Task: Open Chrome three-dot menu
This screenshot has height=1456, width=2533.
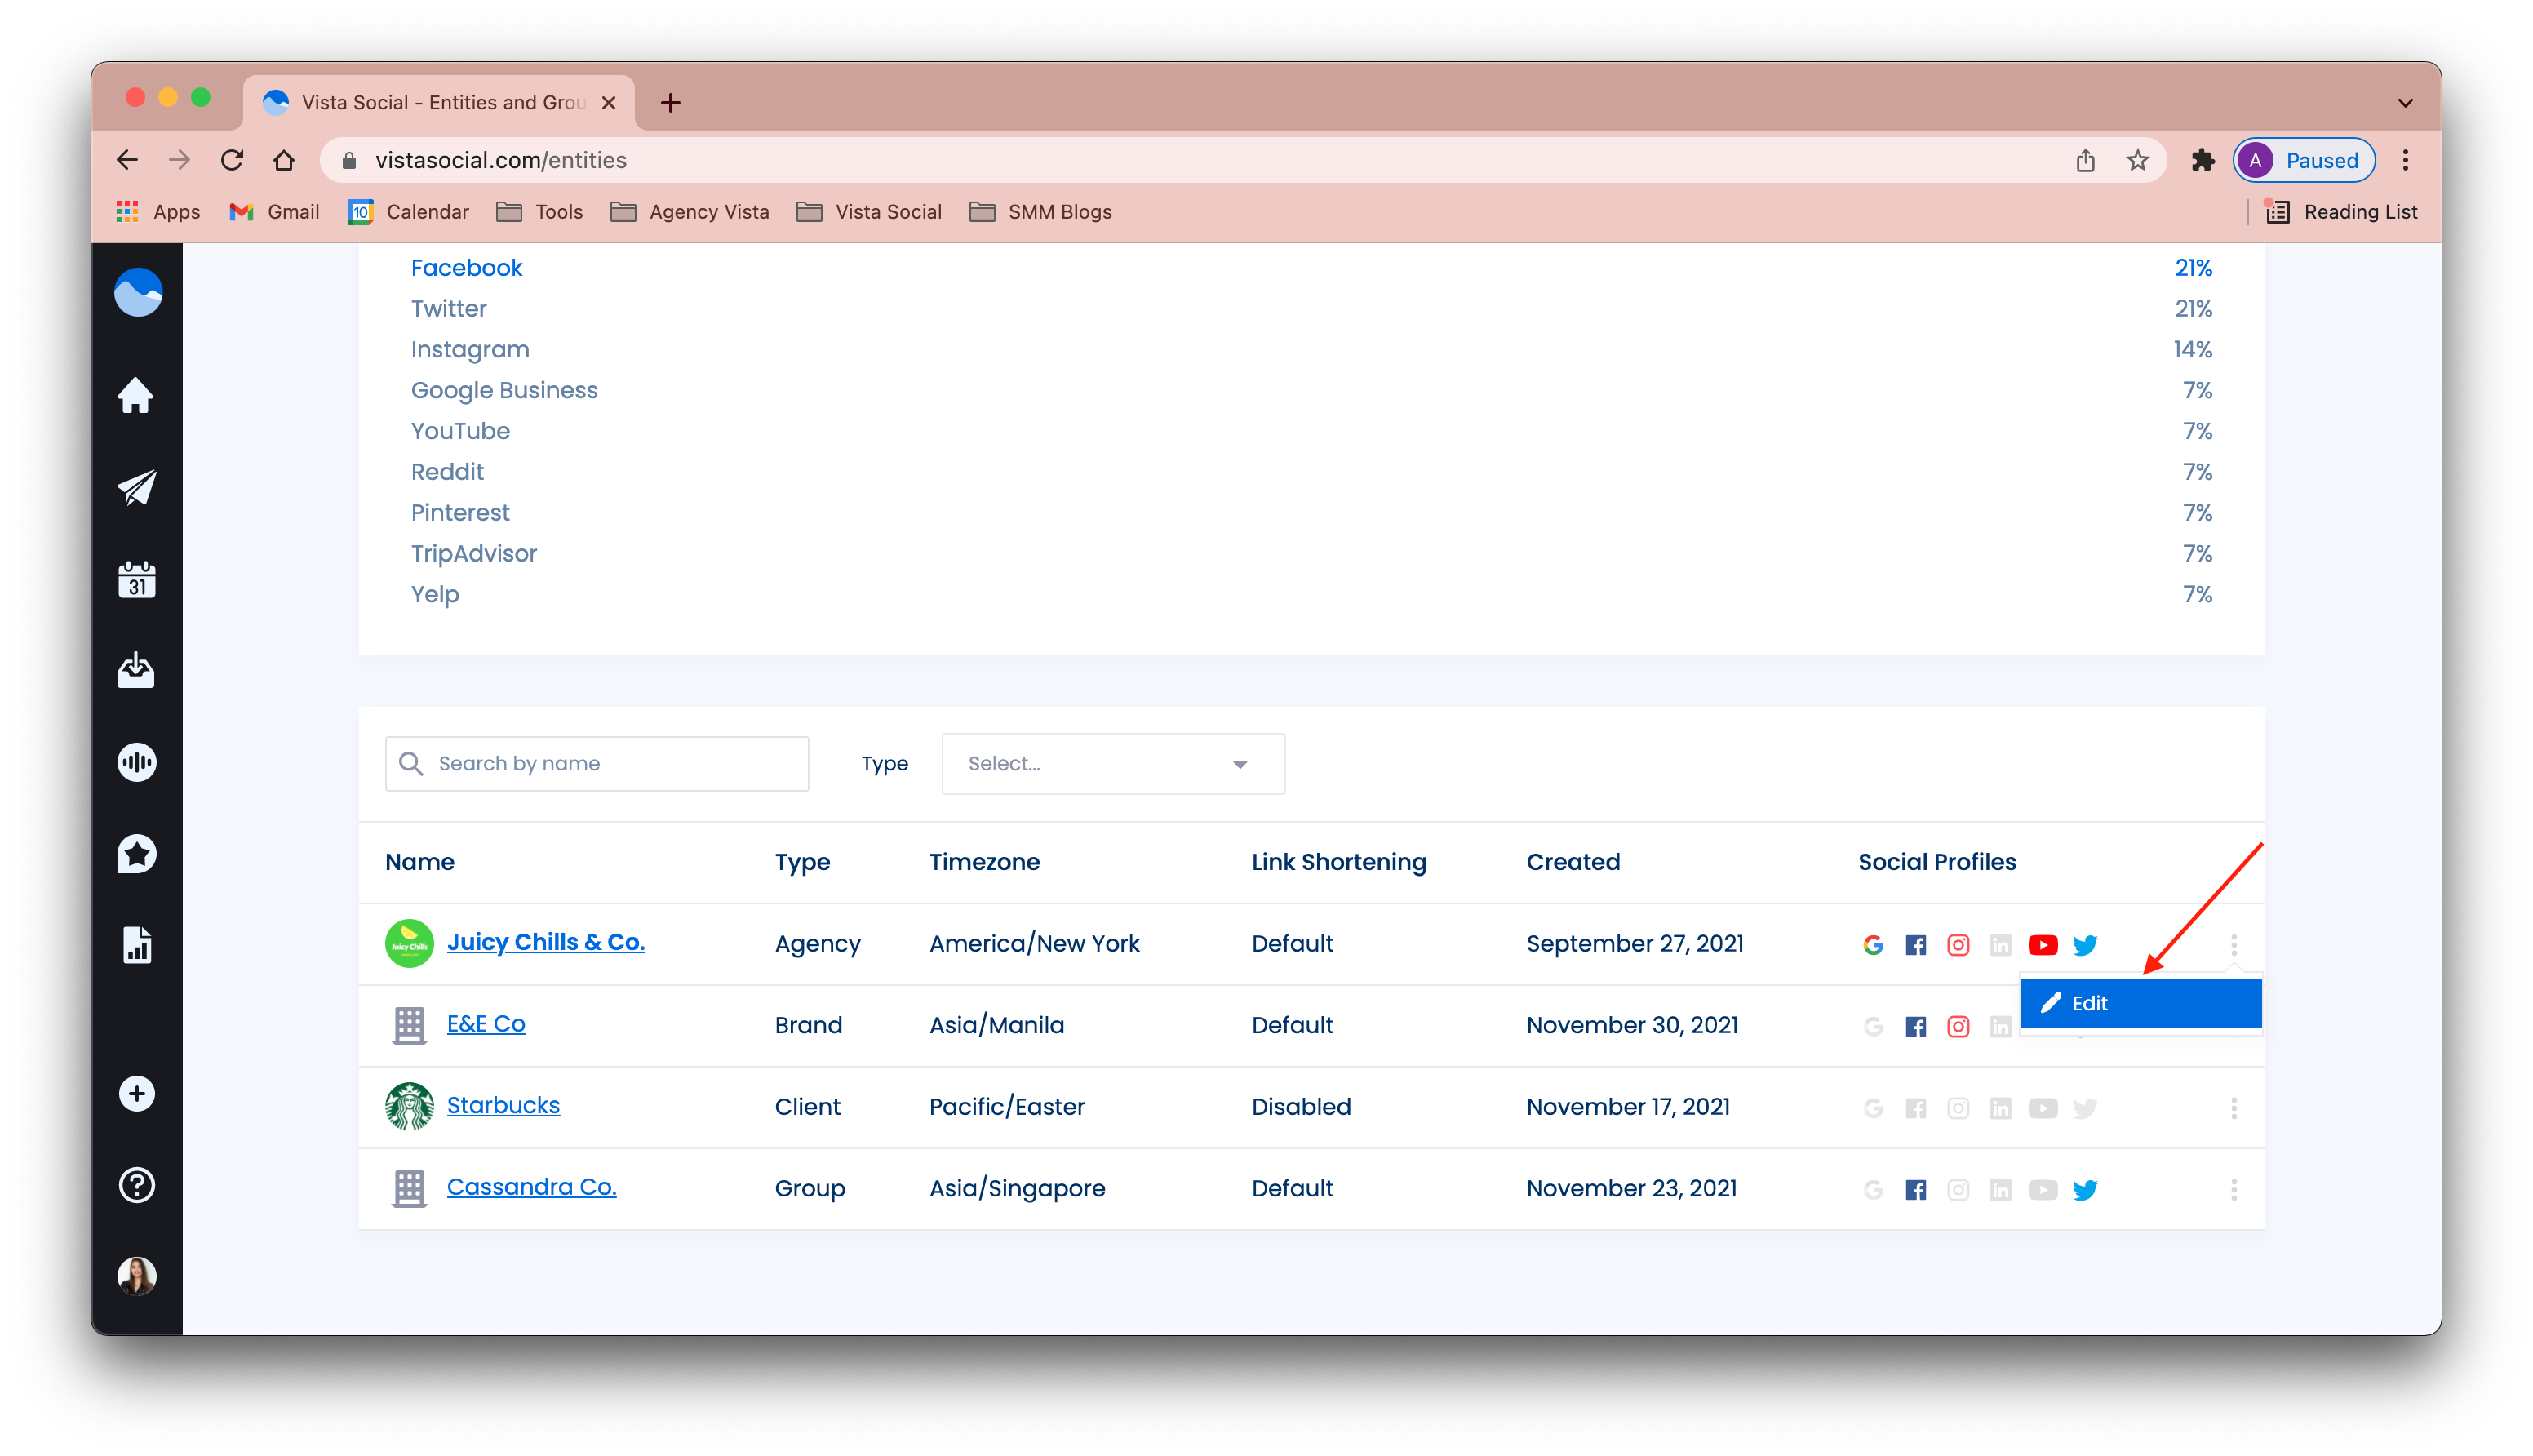Action: point(2406,160)
